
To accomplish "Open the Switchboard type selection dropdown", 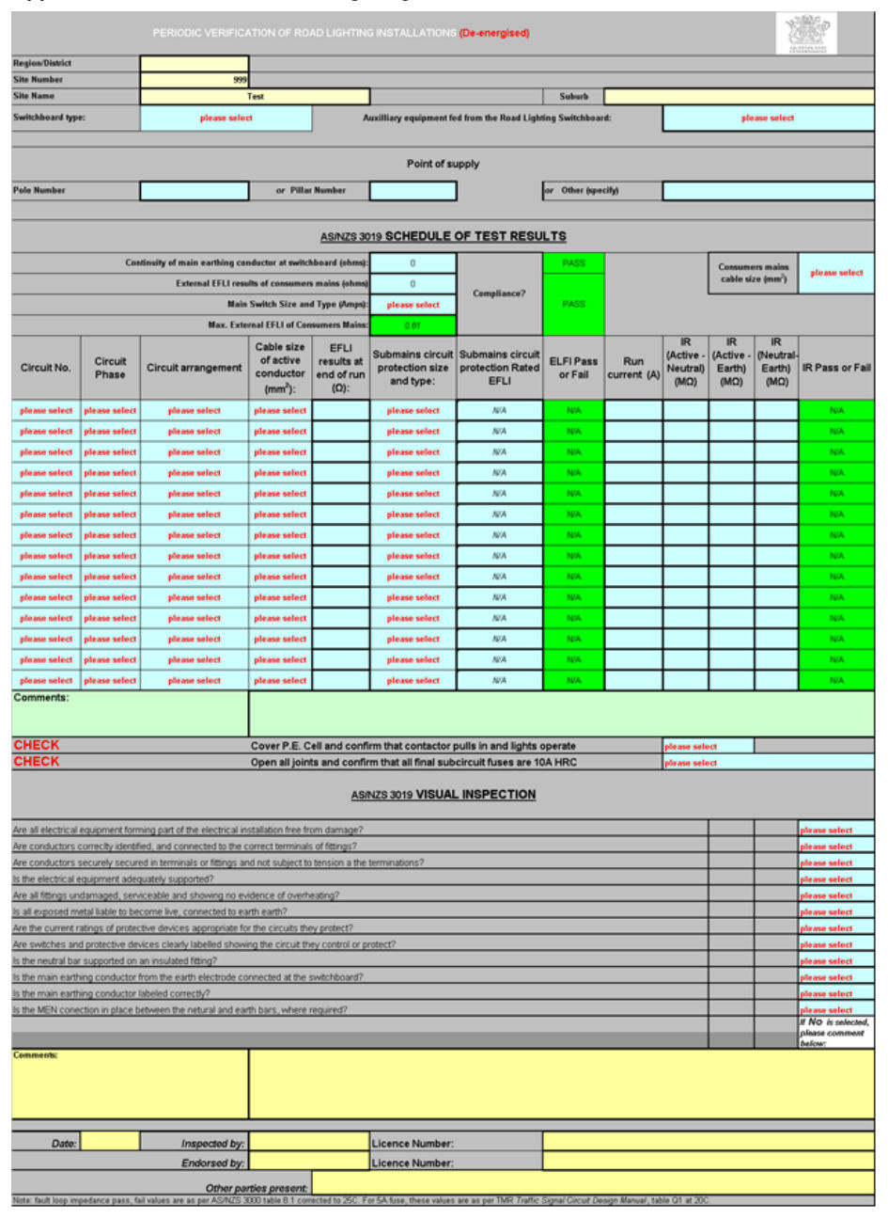I will click(x=226, y=119).
